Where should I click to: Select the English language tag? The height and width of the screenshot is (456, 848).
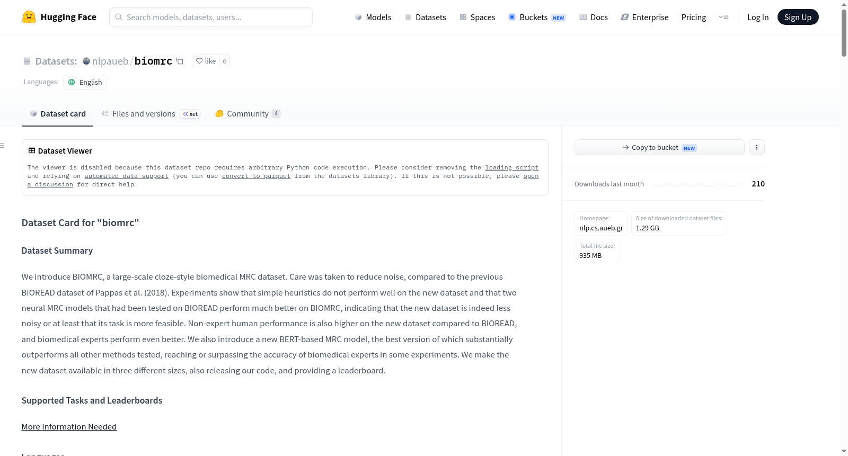[x=85, y=82]
